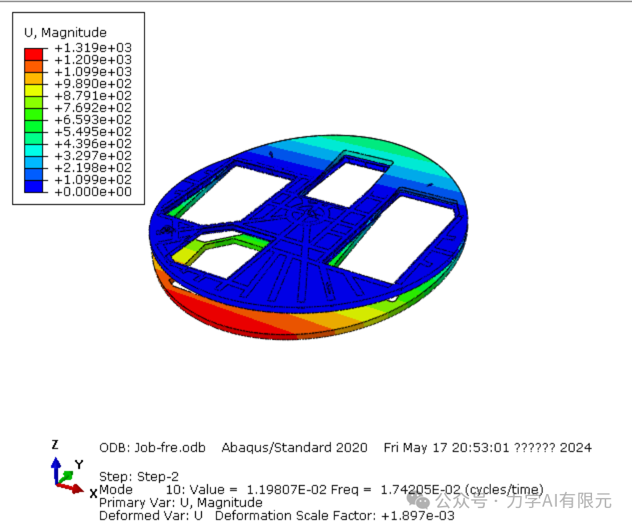Click the legend value +1.099e+03
Screen dimensions: 632x526
pyautogui.click(x=93, y=72)
